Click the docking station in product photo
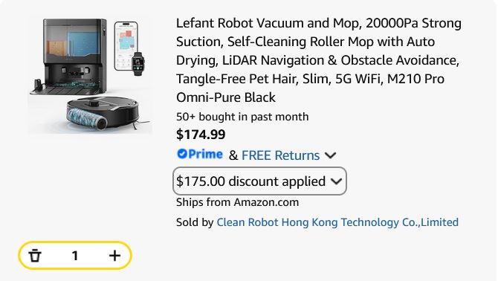Screen dimensions: 498x281 coord(70,56)
